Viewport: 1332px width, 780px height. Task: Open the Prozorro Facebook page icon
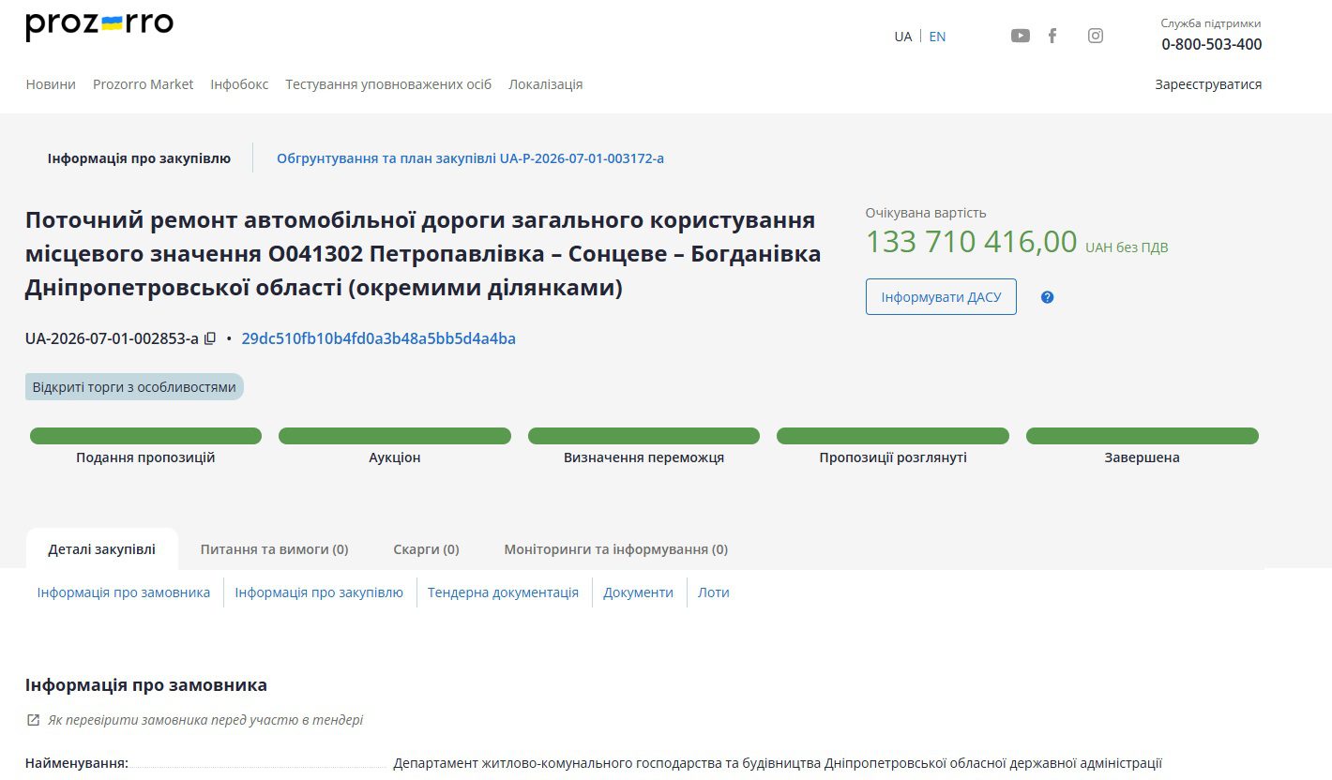pyautogui.click(x=1052, y=36)
